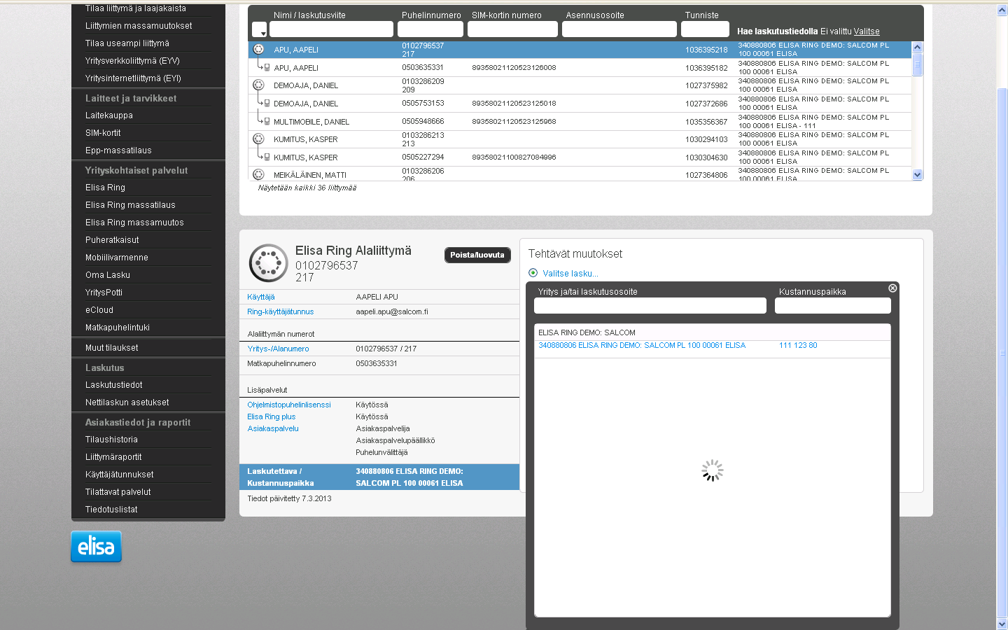Click scroll down arrow of subscriptions list
This screenshot has width=1008, height=630.
[x=917, y=175]
